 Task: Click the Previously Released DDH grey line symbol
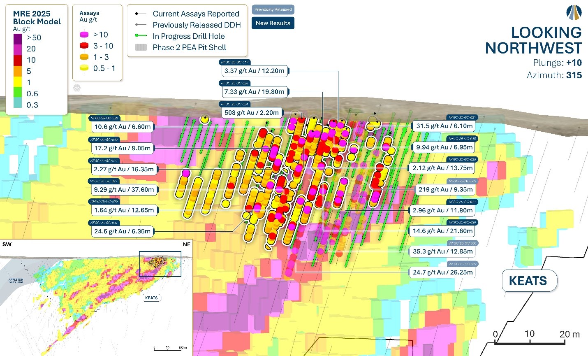click(141, 25)
